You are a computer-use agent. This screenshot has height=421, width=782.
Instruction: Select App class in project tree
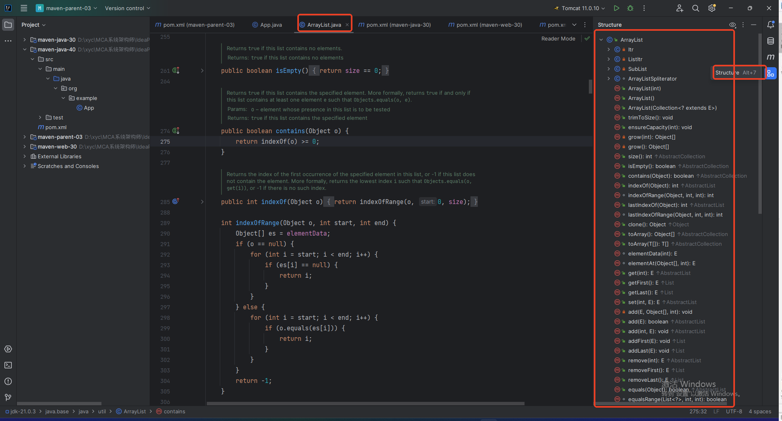point(86,108)
